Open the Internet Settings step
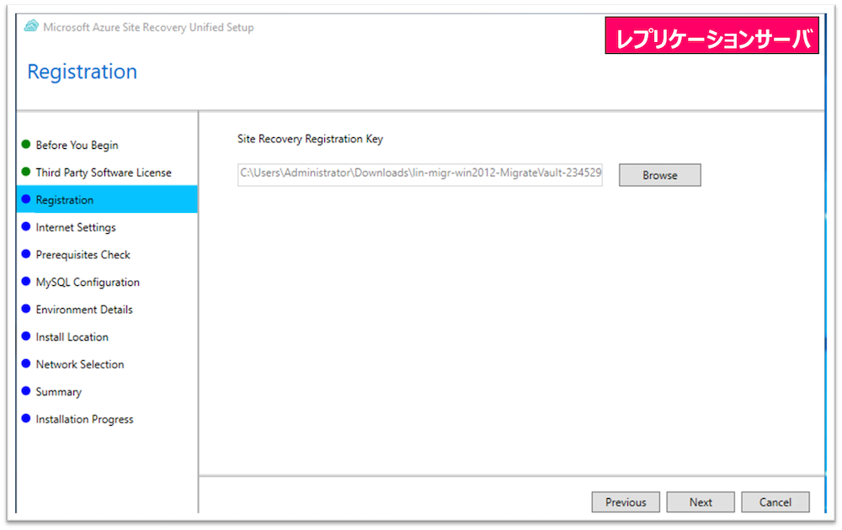Screen dimensions: 842x530 pyautogui.click(x=76, y=227)
